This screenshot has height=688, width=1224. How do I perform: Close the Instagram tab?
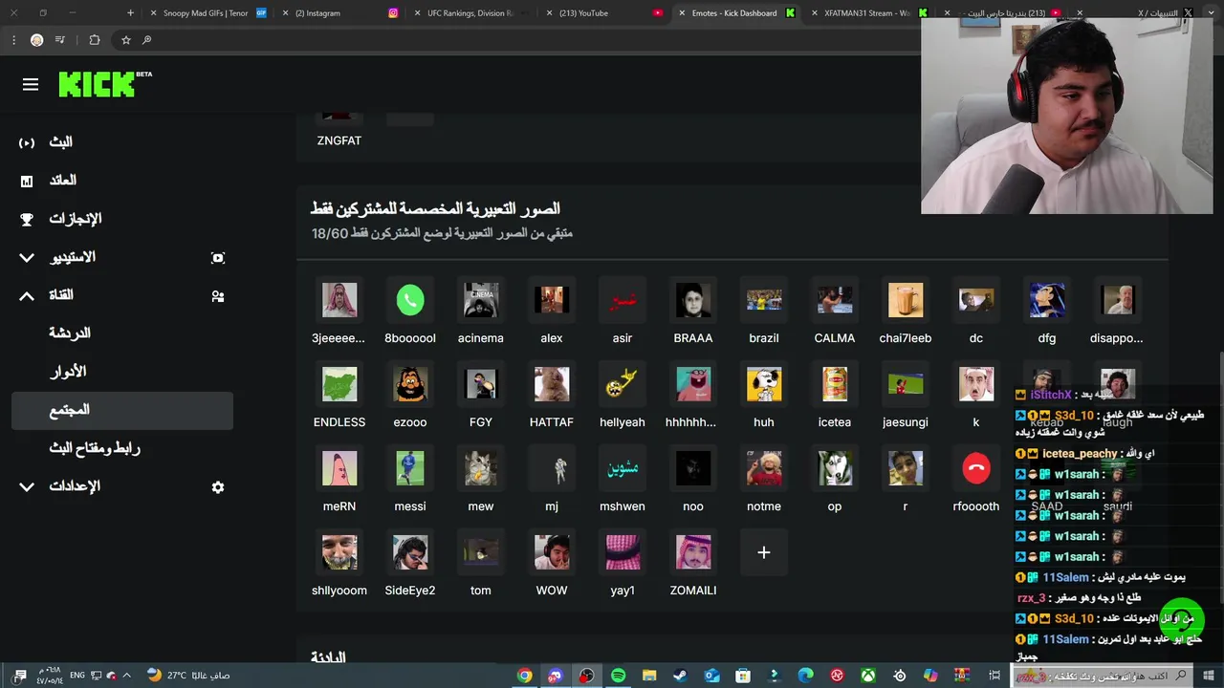pyautogui.click(x=286, y=13)
